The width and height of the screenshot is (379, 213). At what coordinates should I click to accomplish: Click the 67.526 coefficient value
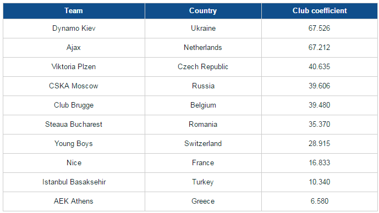[x=319, y=29]
